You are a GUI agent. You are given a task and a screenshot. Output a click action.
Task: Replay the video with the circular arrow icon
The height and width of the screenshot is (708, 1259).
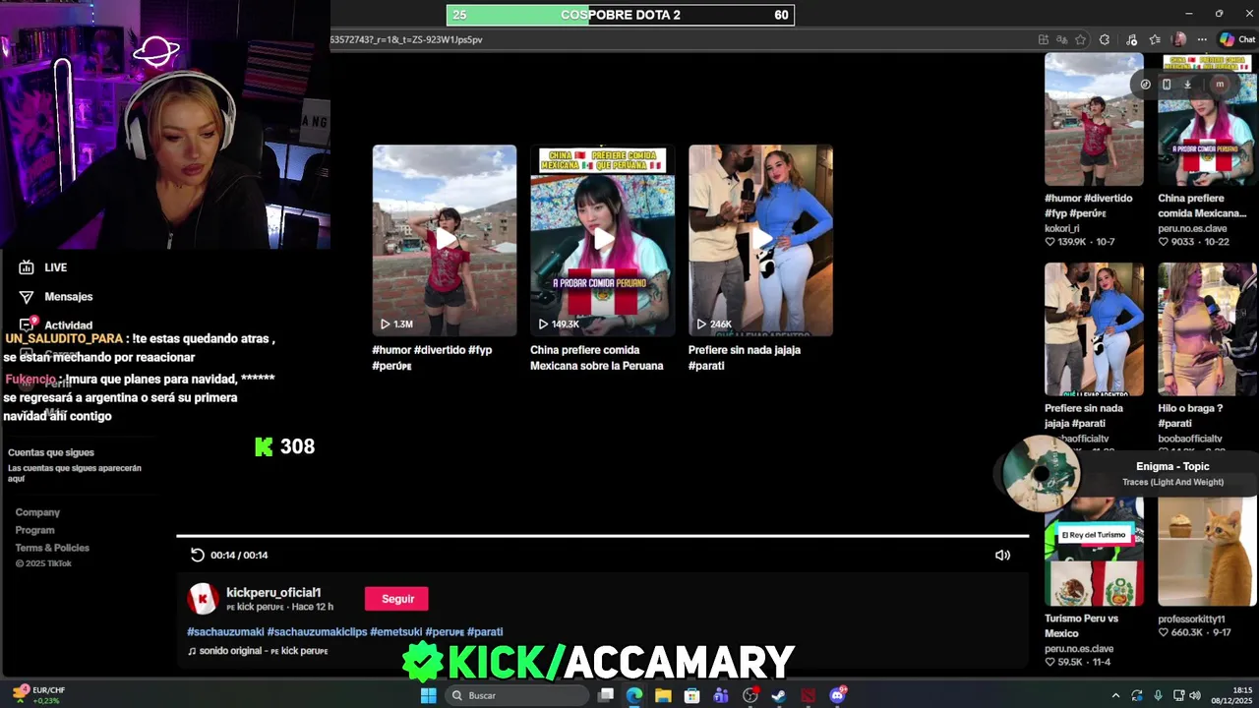197,555
